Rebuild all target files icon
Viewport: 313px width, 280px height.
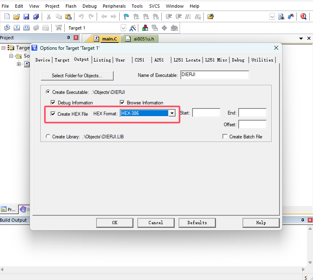tap(26, 28)
